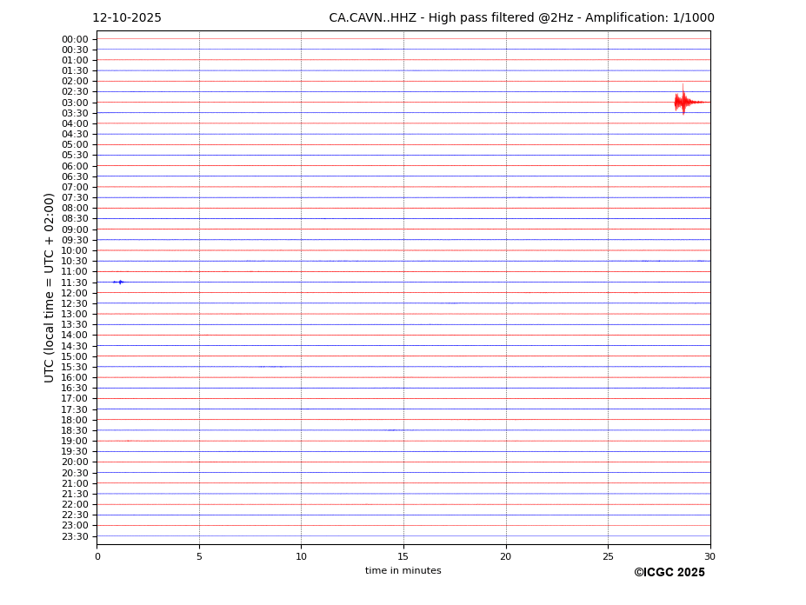Select the x-axis tick label 30
Viewport: 806px width, 605px height.
(x=710, y=556)
